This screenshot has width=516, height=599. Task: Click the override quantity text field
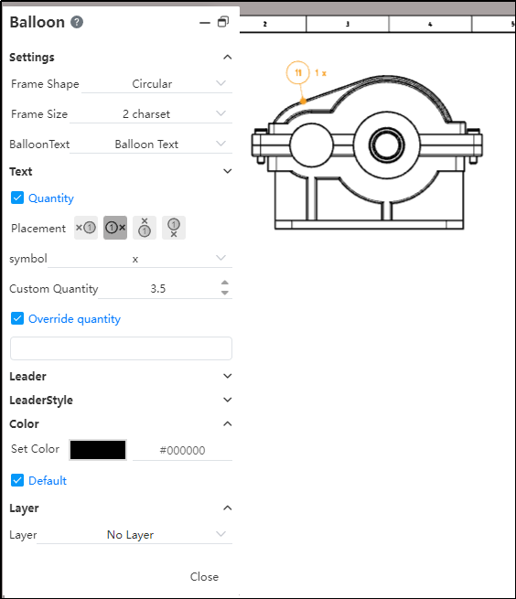121,348
